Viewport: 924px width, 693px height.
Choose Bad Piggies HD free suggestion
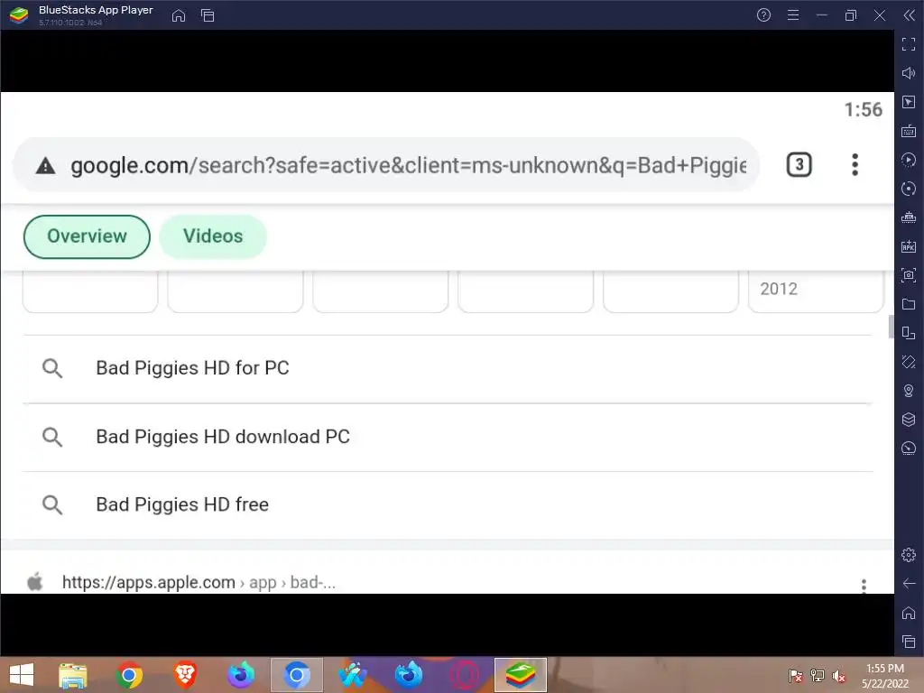448,505
